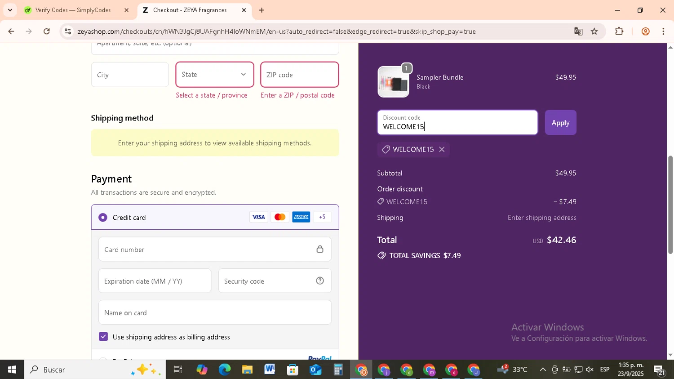Open a new browser tab
674x379 pixels.
262,10
